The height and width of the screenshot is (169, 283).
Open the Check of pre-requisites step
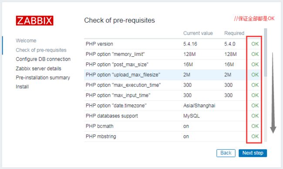pos(41,50)
